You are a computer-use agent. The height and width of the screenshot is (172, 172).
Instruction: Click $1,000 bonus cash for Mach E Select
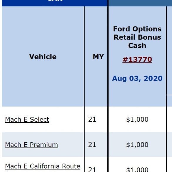point(137,119)
